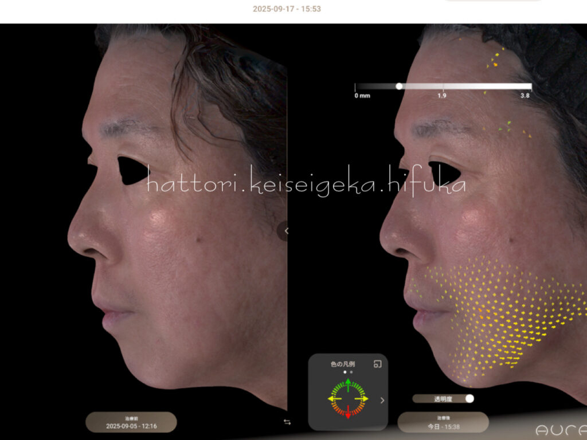Click the 色の凡例 legend title
Viewport: 587px width, 440px height.
[x=344, y=364]
